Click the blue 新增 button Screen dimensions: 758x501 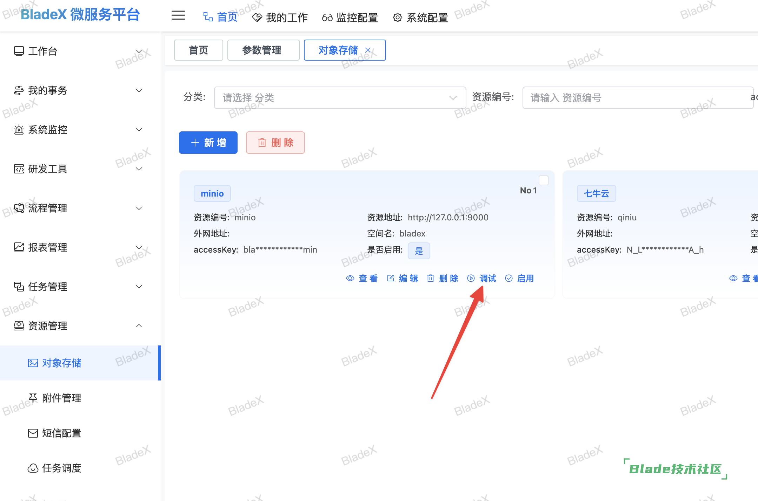[208, 143]
